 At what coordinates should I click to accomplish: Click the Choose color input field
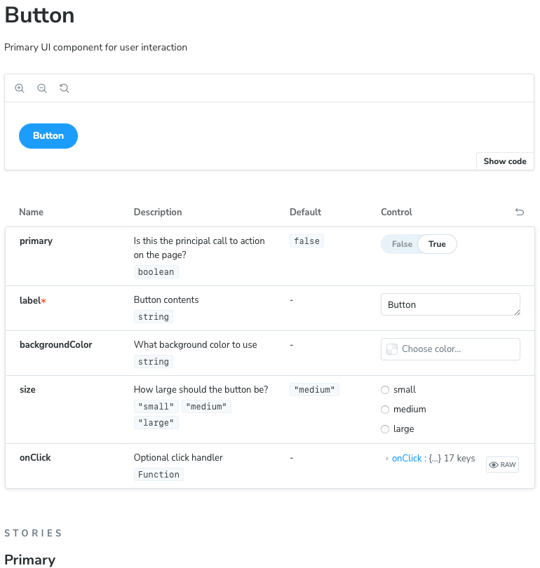pos(456,349)
